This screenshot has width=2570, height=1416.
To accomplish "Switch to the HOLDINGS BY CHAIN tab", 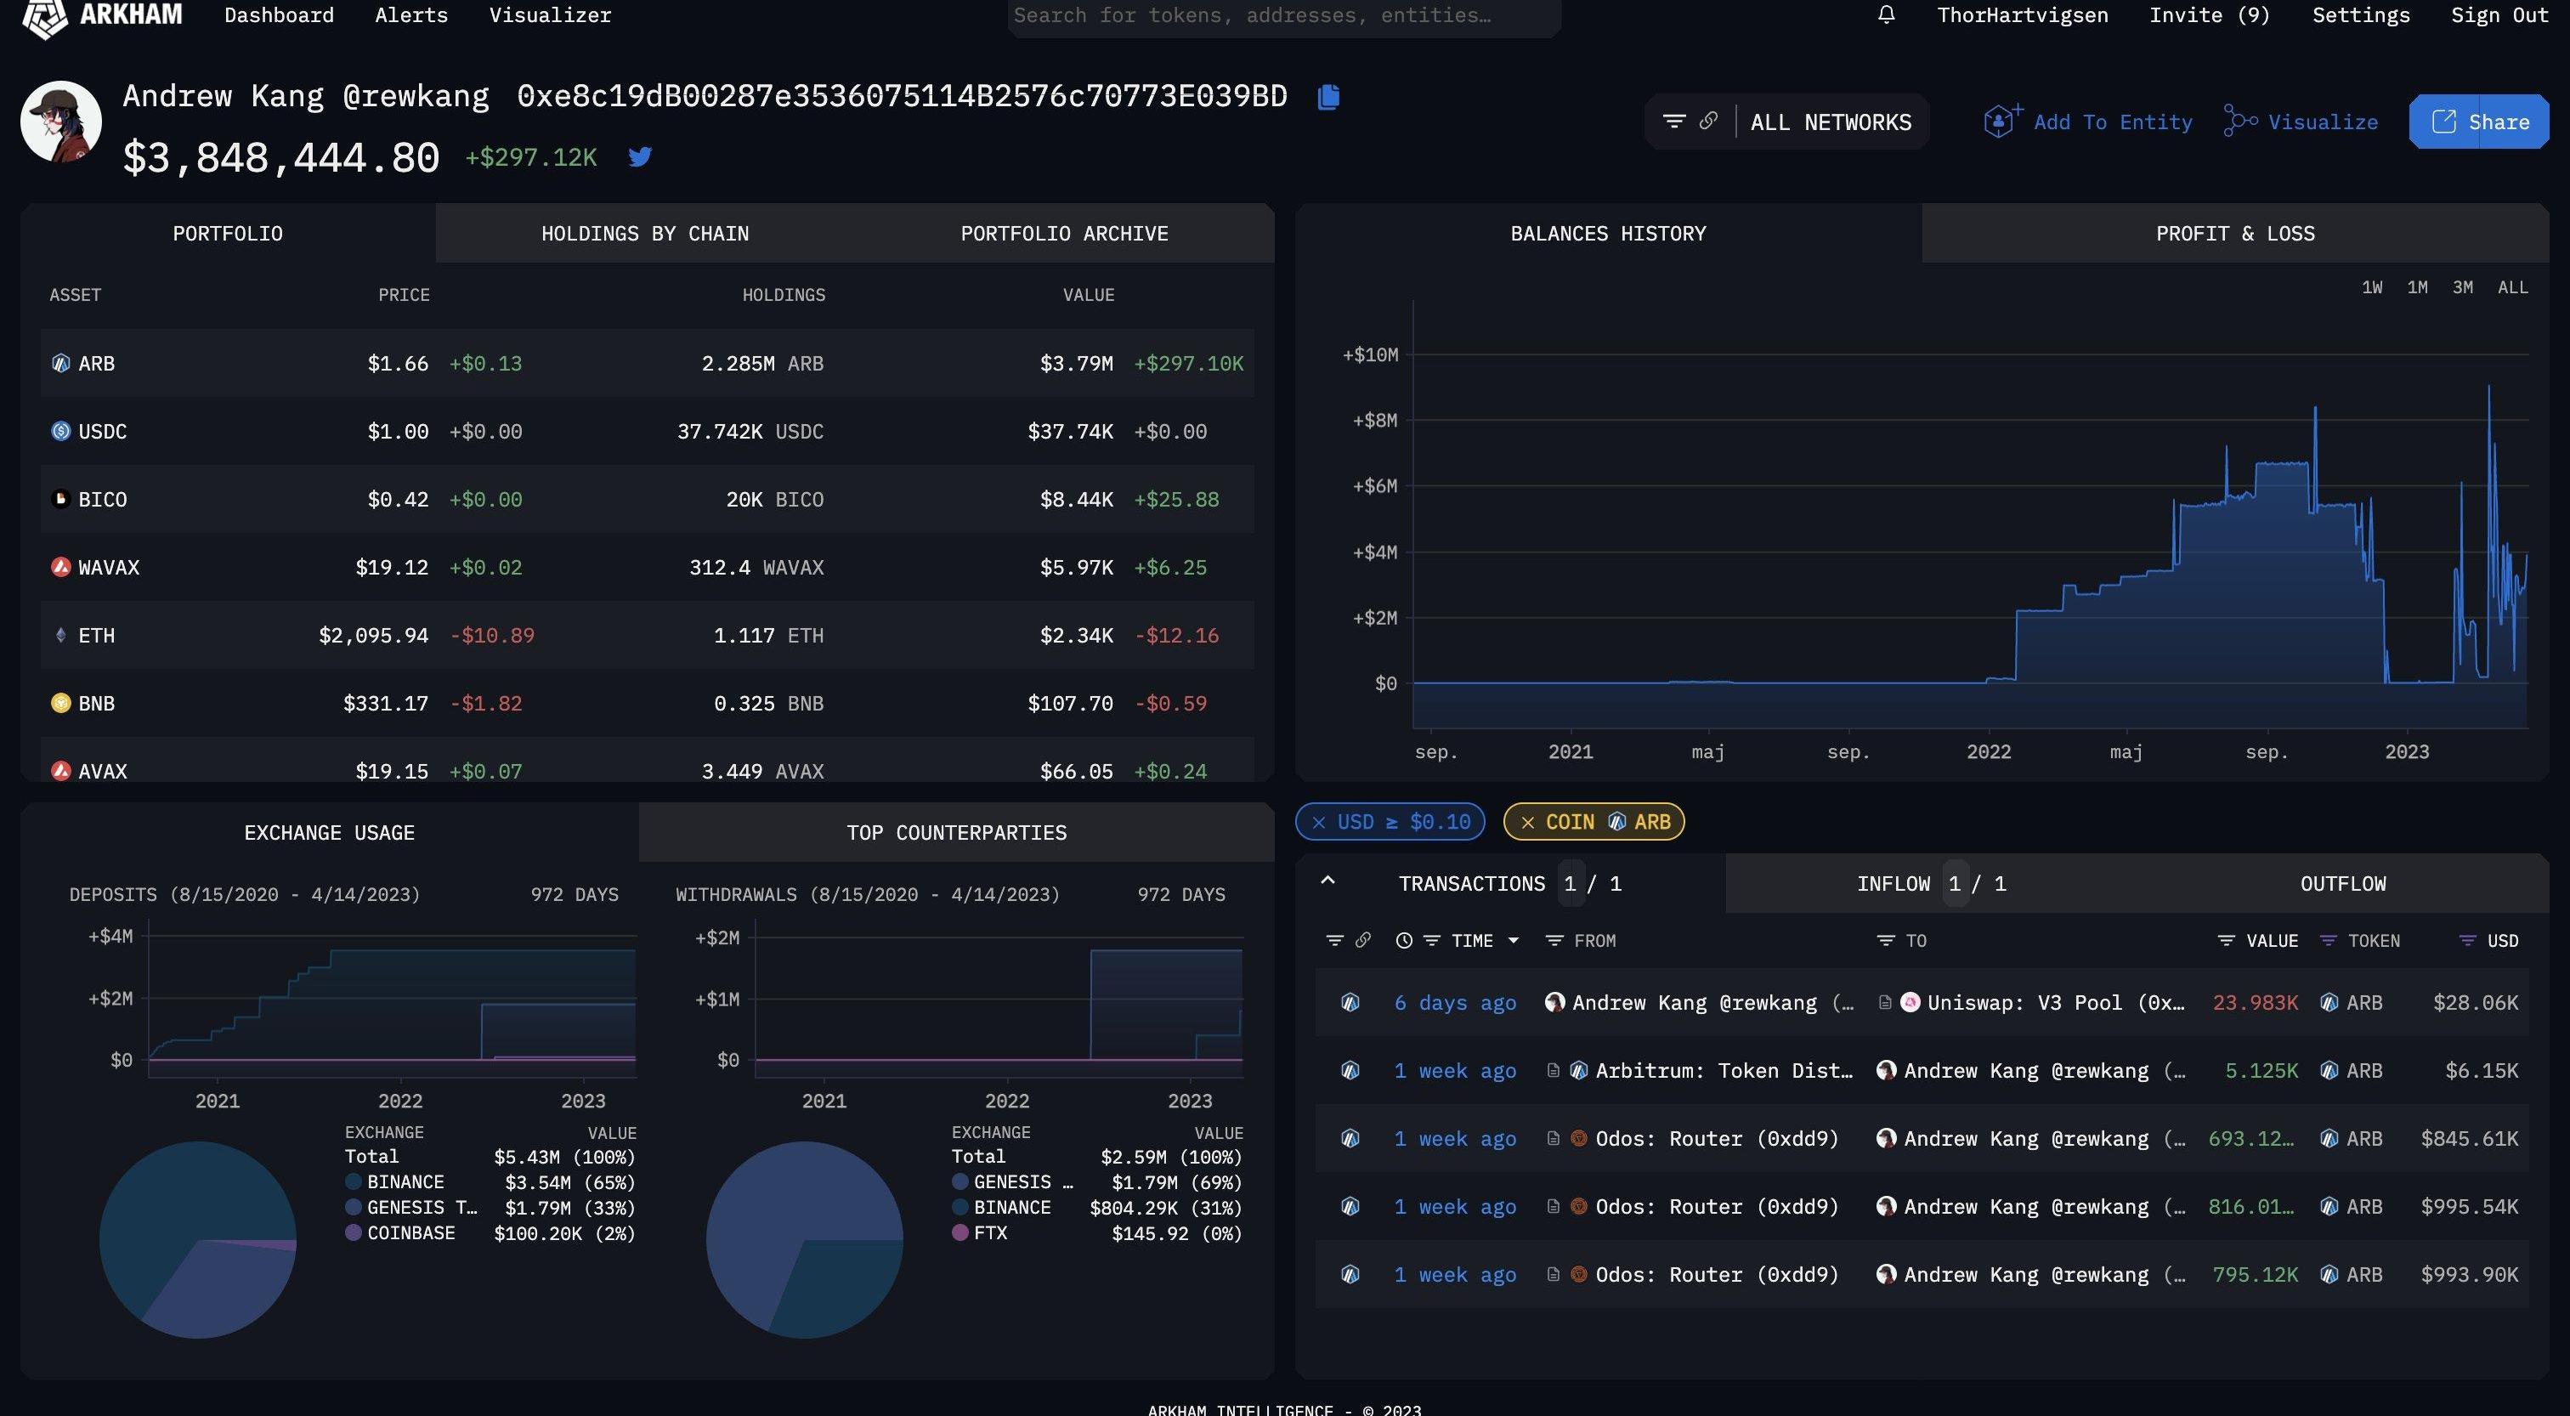I will click(644, 234).
